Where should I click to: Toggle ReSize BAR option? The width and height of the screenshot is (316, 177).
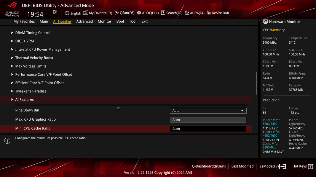(218, 13)
